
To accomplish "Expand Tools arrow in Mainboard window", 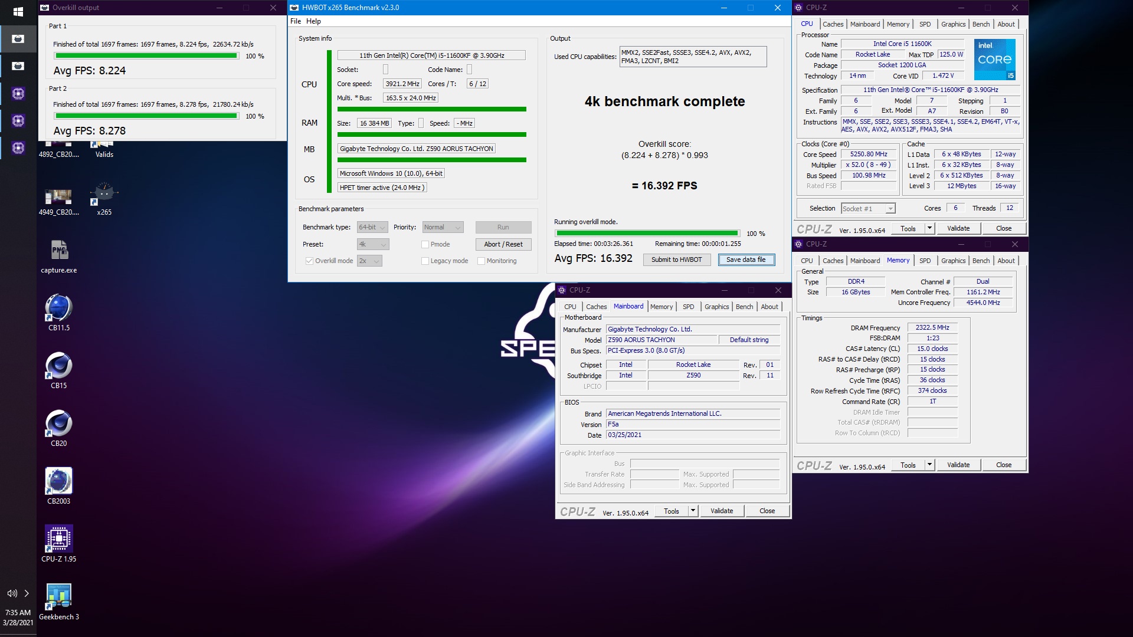I will click(693, 511).
